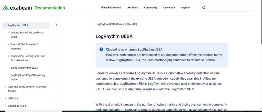Open Using LogRhythm UEBA page
The height and width of the screenshot is (112, 262).
(24, 68)
